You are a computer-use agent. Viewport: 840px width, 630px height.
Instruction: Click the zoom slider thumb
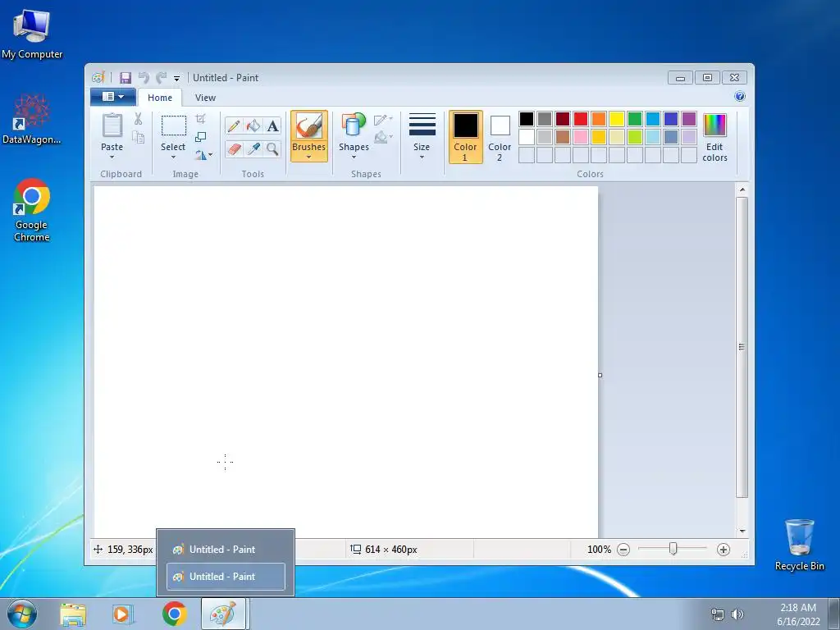point(673,549)
